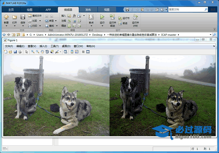219x153 pixels.
Task: Open the Tools (工具) menu in Figure 1
Action: point(54,46)
